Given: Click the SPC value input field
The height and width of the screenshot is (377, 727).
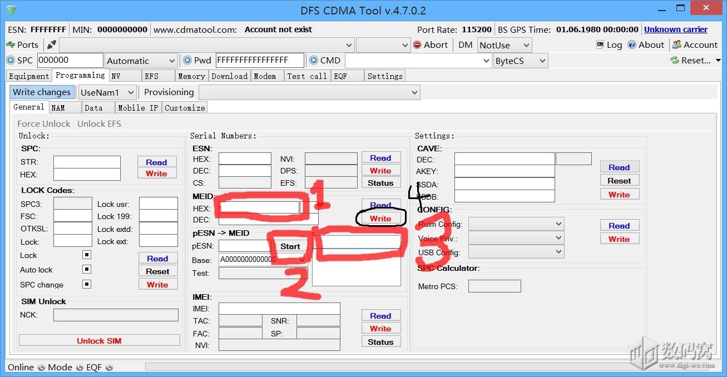Looking at the screenshot, I should [x=70, y=60].
